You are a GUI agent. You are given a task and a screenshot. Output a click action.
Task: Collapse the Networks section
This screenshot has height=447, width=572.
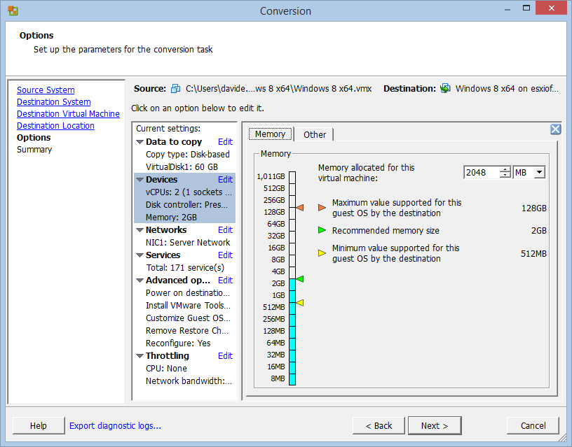tap(139, 230)
